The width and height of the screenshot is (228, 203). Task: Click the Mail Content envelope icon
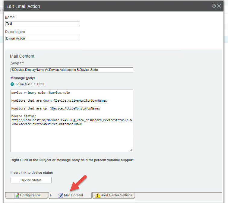(x=60, y=195)
